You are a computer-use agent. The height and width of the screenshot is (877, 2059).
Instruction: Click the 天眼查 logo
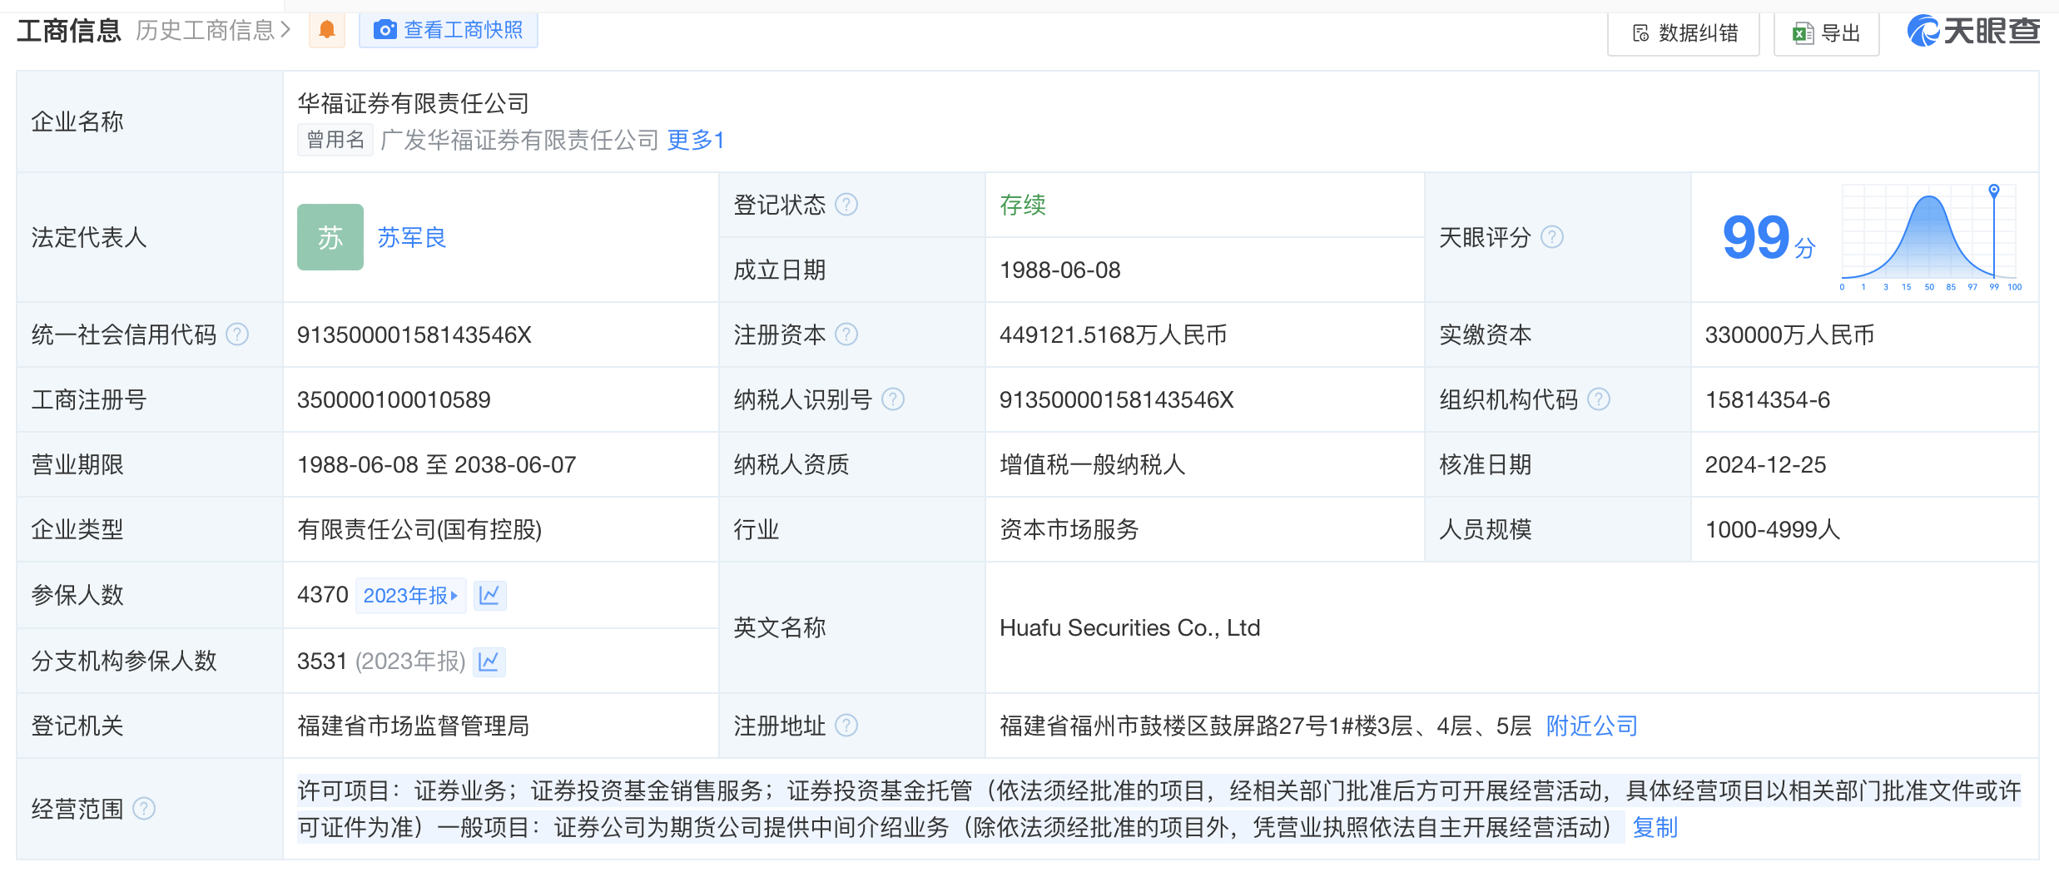1972,32
